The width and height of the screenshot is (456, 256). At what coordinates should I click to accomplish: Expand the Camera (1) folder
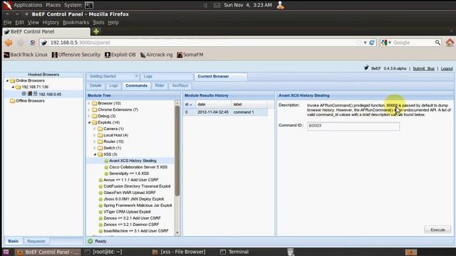[95, 129]
